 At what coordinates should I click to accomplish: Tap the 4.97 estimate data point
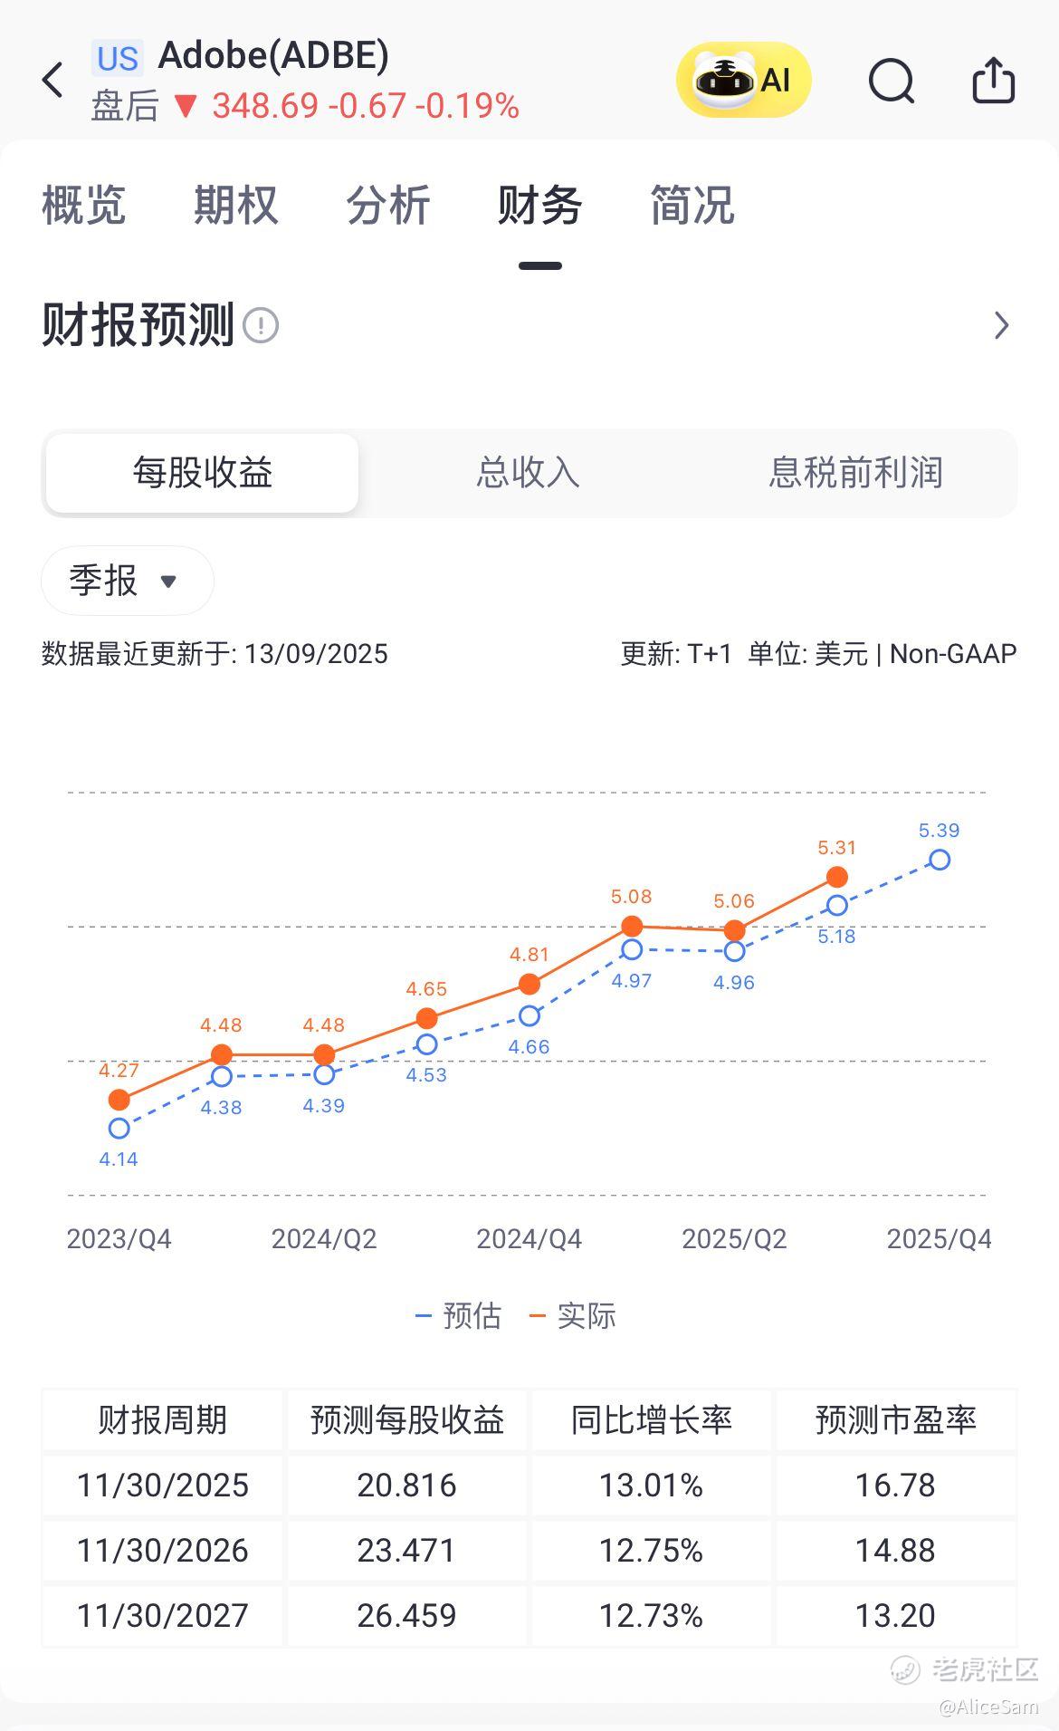[x=632, y=949]
